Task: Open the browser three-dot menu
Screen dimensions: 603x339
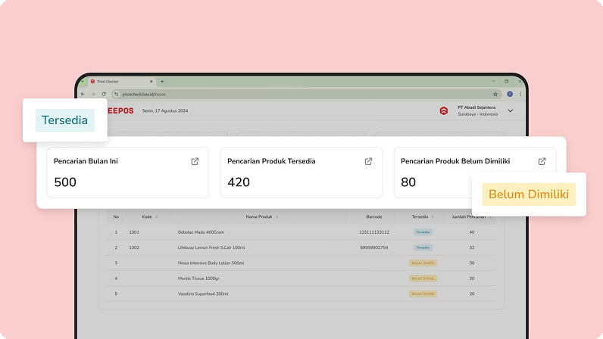Action: pyautogui.click(x=520, y=94)
